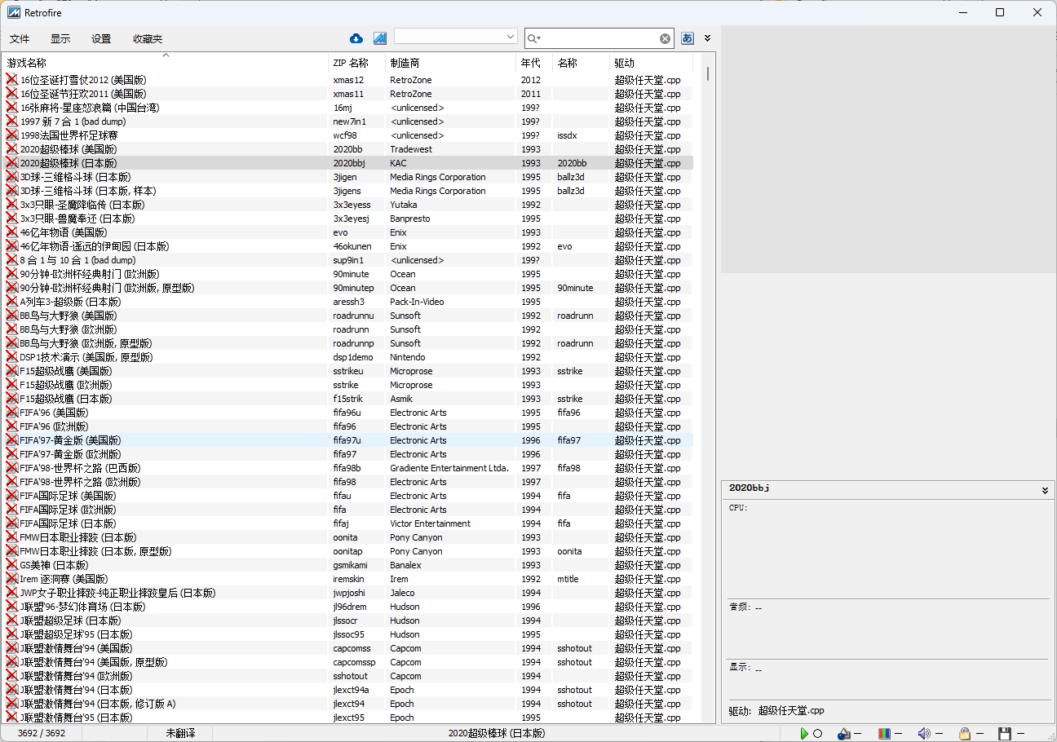The height and width of the screenshot is (742, 1057).
Task: Click status icon of FMW日本职业摔跤 (日本版) row
Action: 12,537
